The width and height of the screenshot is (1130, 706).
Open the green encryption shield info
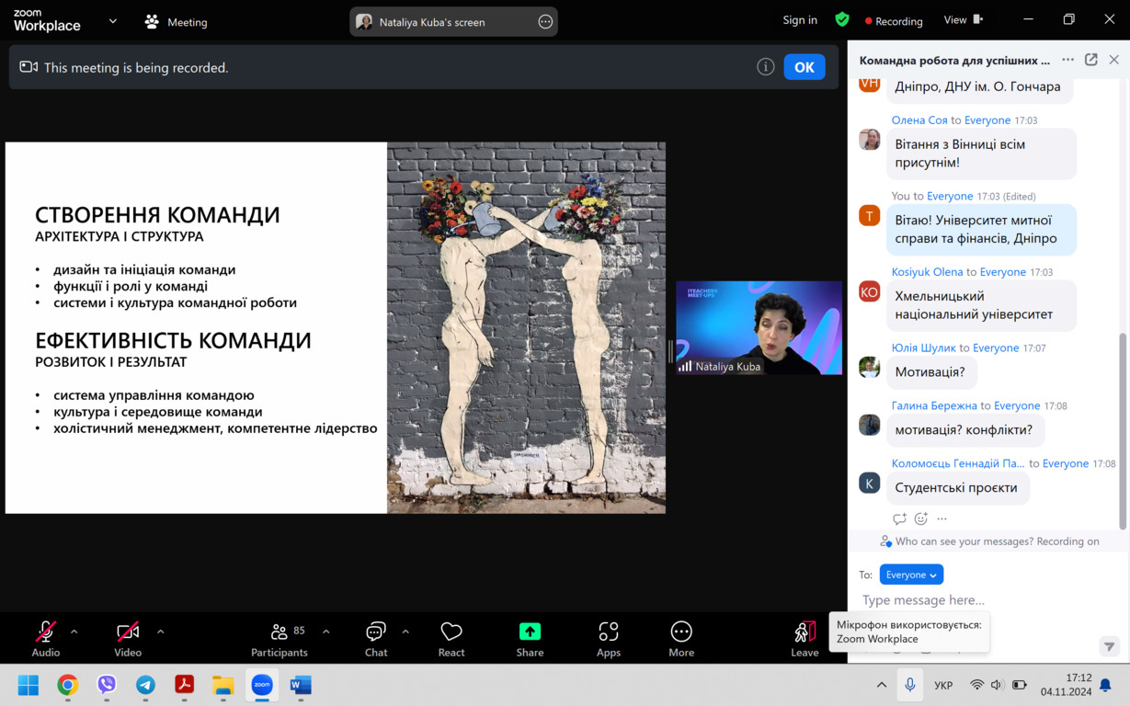click(841, 20)
